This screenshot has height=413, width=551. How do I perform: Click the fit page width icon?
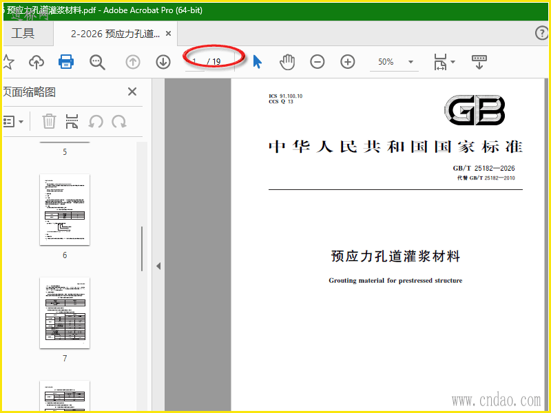[440, 62]
